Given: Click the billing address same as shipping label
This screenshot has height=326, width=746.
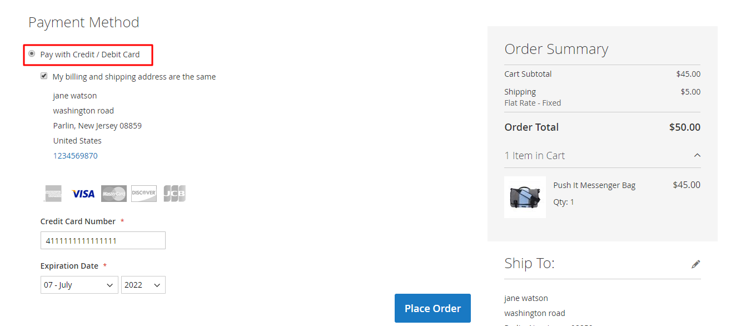Looking at the screenshot, I should [134, 77].
